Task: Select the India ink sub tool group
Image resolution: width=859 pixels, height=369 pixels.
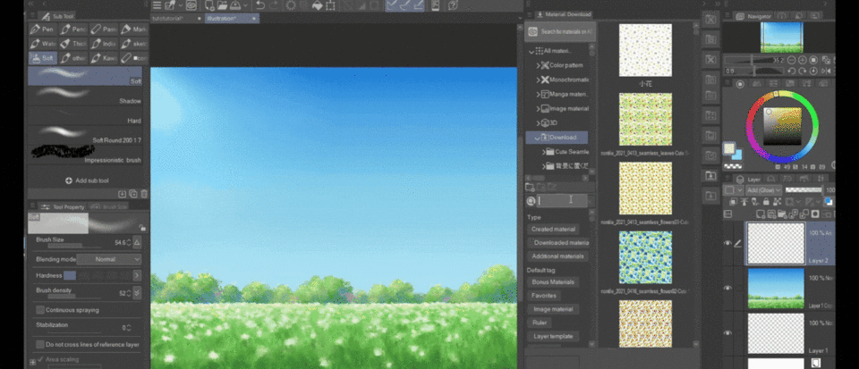Action: click(104, 43)
